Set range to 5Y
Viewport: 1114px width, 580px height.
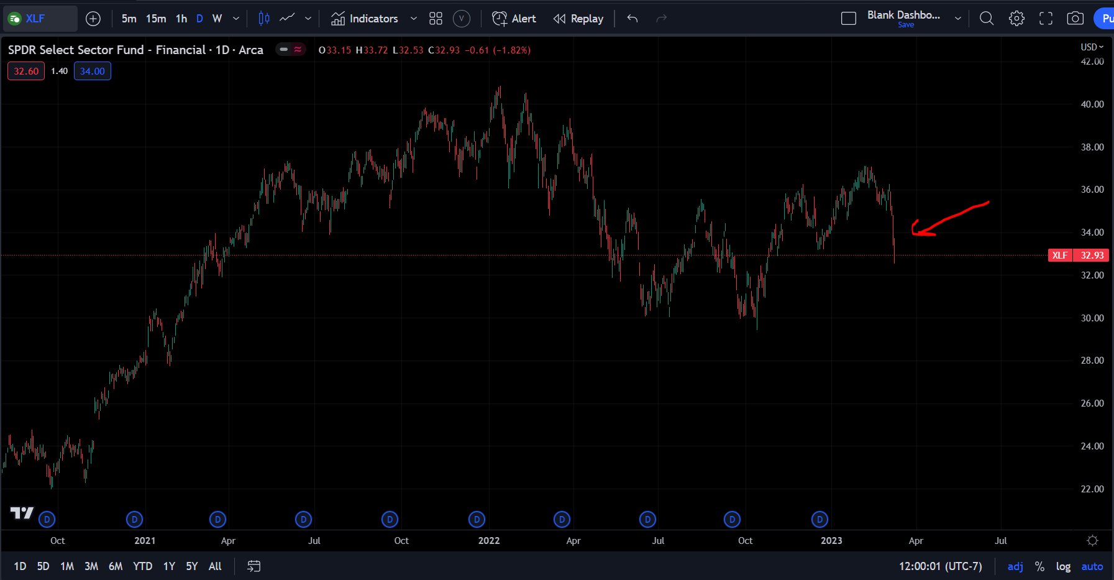pyautogui.click(x=192, y=566)
